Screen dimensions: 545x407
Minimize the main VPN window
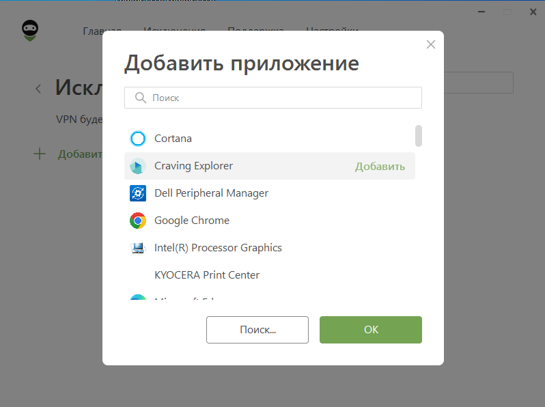point(481,12)
